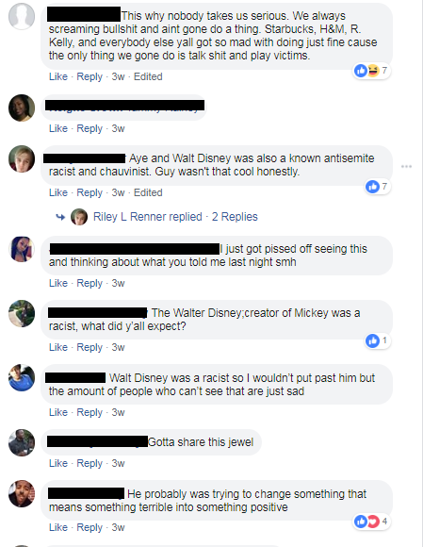Reply to the Walter Disney Mickey comment
Viewport: 423px width, 547px height.
89,347
